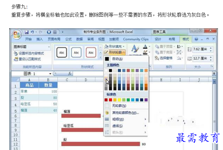Click the Save icon in quick access toolbar
The height and width of the screenshot is (150, 223).
tap(27, 32)
